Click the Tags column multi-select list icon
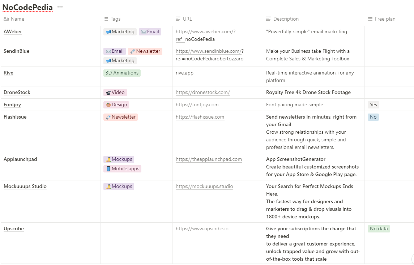Image resolution: width=414 pixels, height=265 pixels. [x=106, y=19]
